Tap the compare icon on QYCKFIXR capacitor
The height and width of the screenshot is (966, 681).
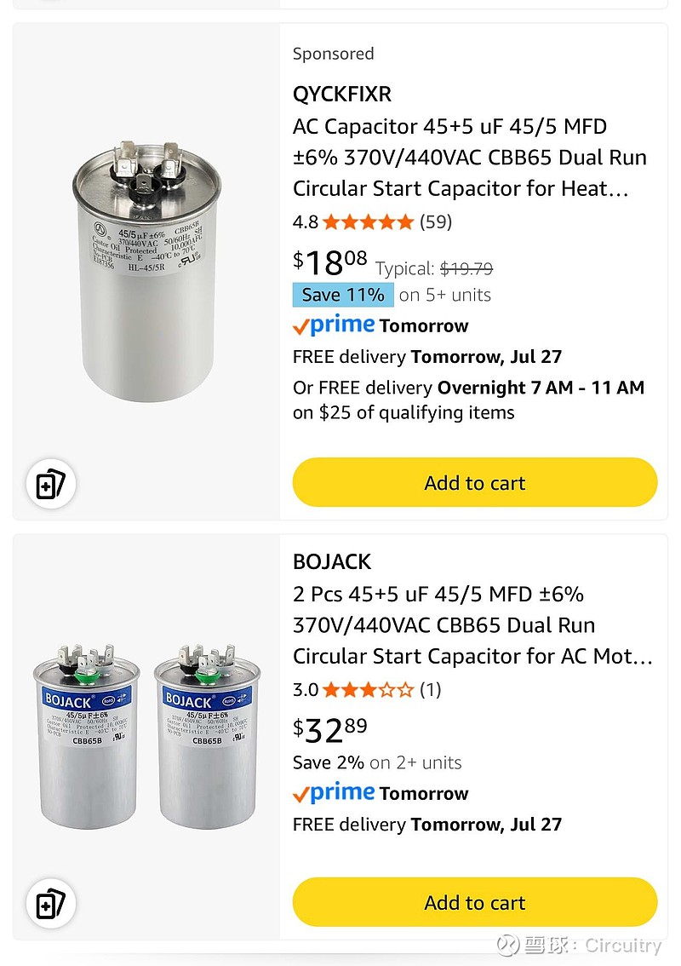coord(51,485)
